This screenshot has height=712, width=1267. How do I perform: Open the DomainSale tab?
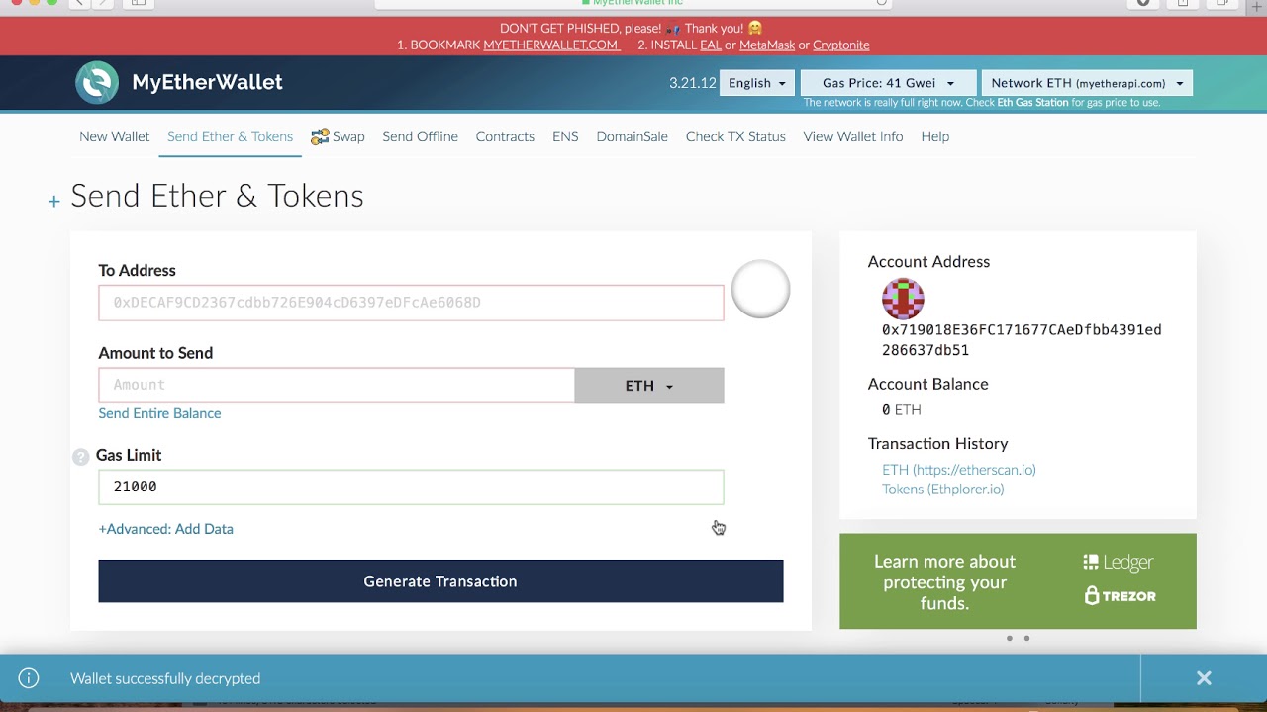(632, 136)
